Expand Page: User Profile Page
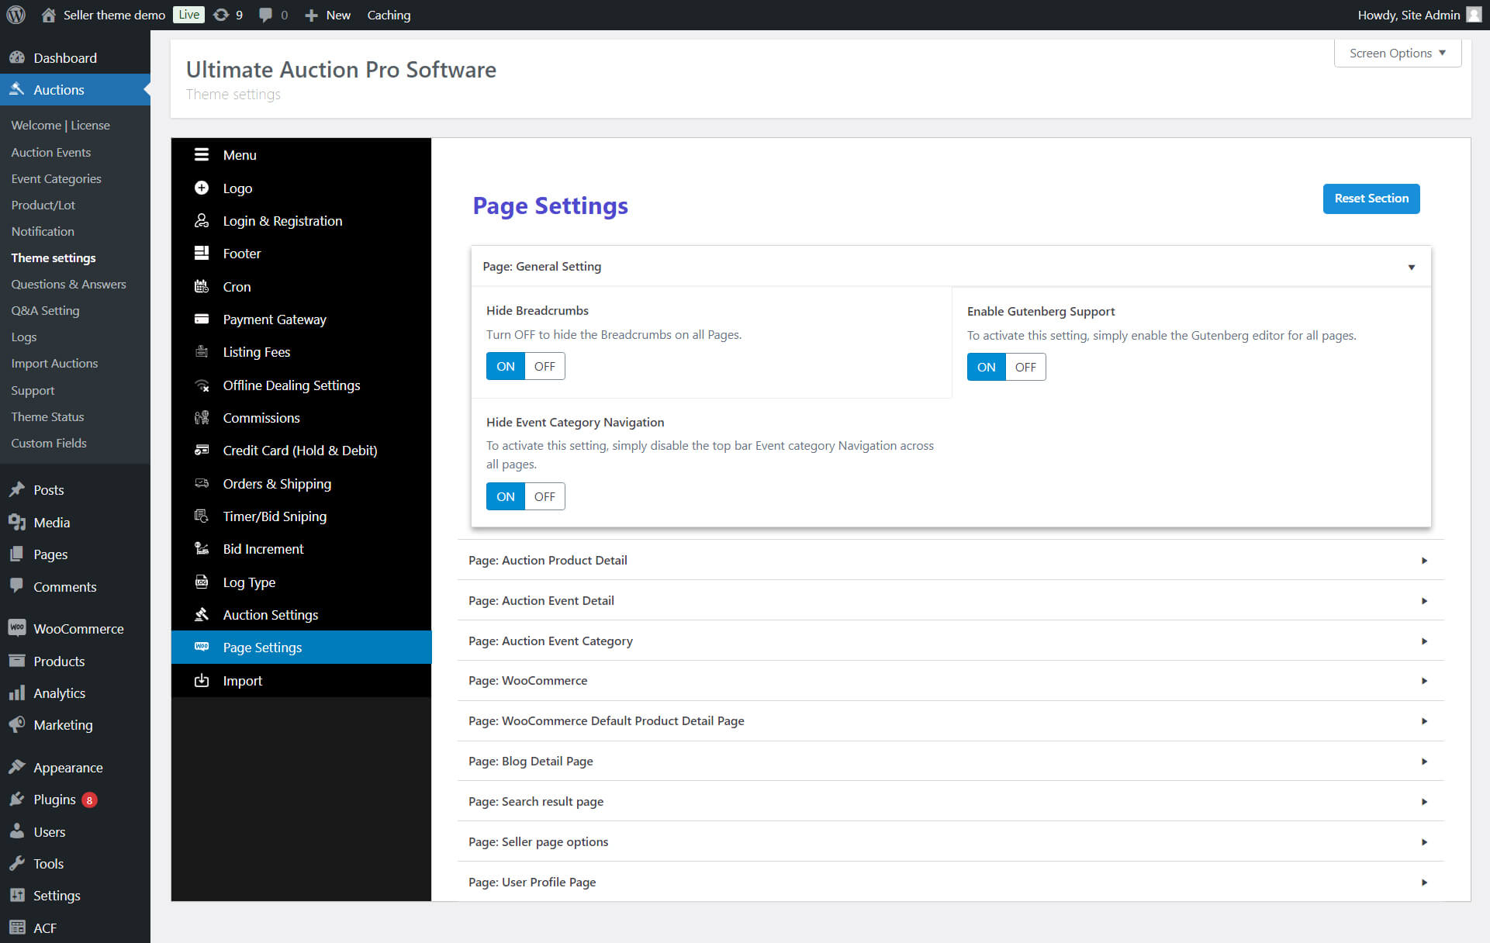This screenshot has width=1490, height=943. tap(951, 882)
